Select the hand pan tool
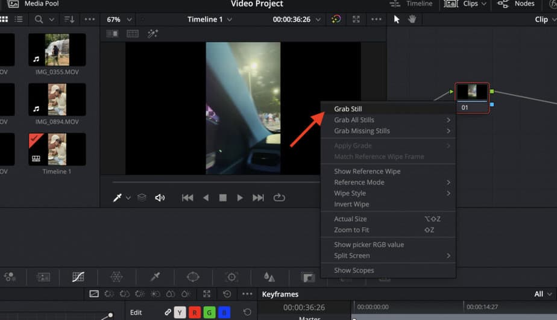Screen dimensions: 557x320 pos(412,19)
